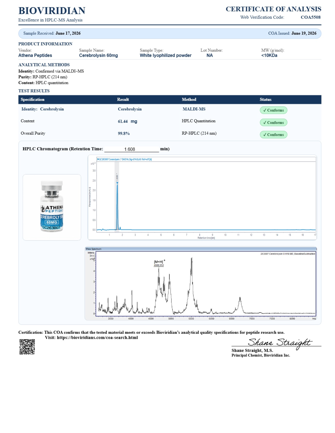The image size is (335, 433).
Task: Select the purity result 99.8%
Action: tap(124, 133)
